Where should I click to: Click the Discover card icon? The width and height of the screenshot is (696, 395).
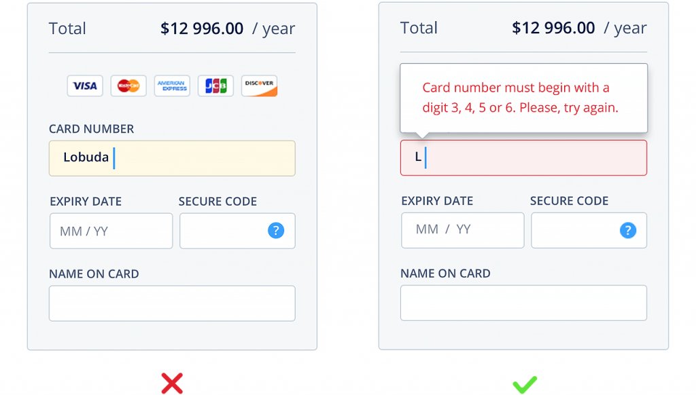[259, 86]
